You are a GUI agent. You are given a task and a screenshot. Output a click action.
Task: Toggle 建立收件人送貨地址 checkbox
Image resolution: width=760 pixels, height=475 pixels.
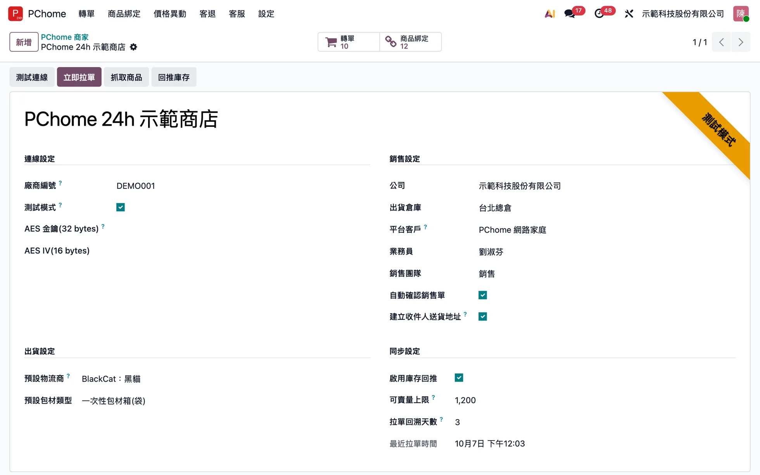click(483, 316)
